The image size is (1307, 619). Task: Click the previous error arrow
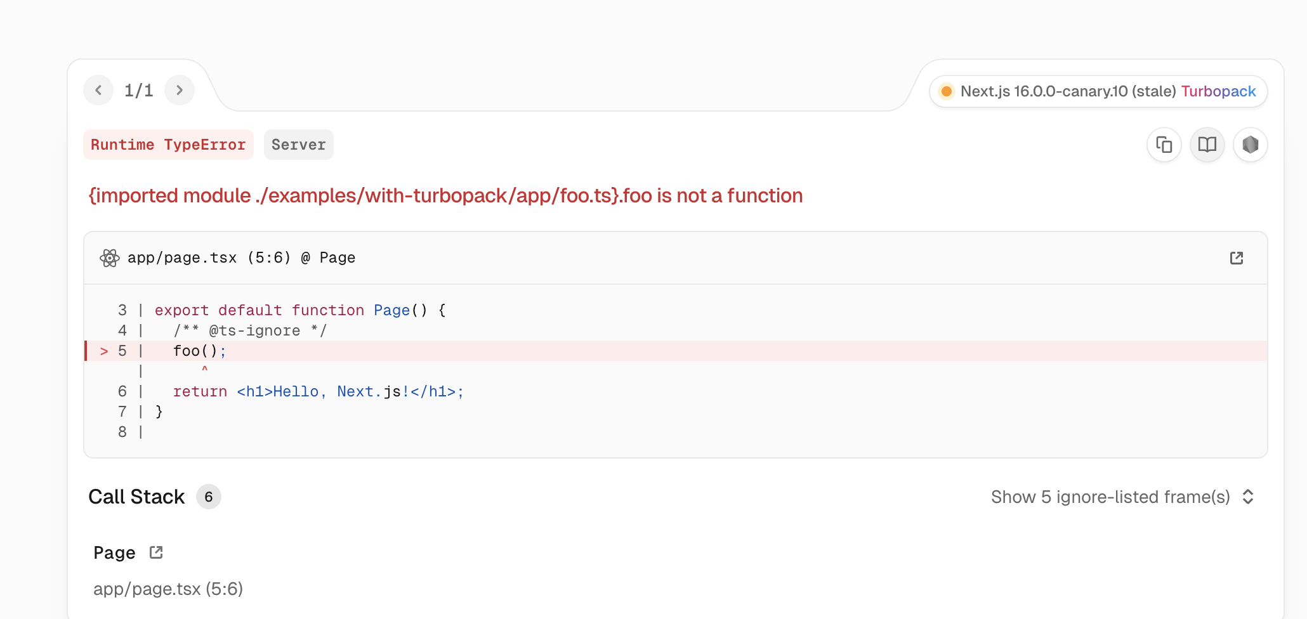click(98, 90)
